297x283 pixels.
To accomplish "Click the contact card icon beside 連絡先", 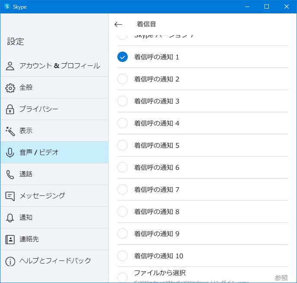I will [10, 239].
